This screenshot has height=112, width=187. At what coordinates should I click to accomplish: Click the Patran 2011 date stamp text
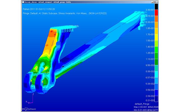(x=39, y=9)
